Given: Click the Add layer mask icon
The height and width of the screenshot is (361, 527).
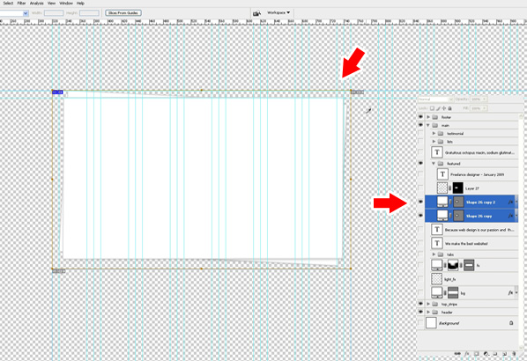Looking at the screenshot, I should click(x=476, y=354).
